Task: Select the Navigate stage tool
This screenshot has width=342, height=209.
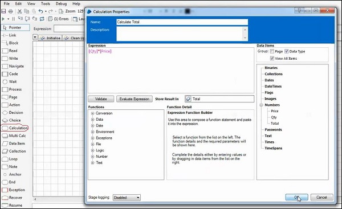Action: (x=13, y=66)
